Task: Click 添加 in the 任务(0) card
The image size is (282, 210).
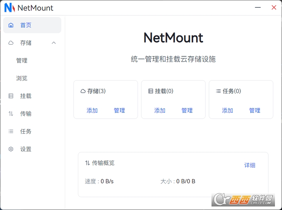Action: 227,110
